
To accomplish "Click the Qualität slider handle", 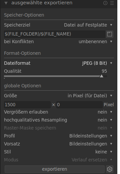I will pyautogui.click(x=102, y=76).
